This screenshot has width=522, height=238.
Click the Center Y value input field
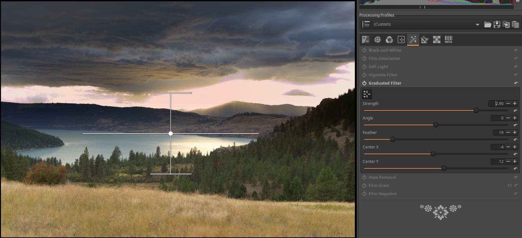pos(498,162)
